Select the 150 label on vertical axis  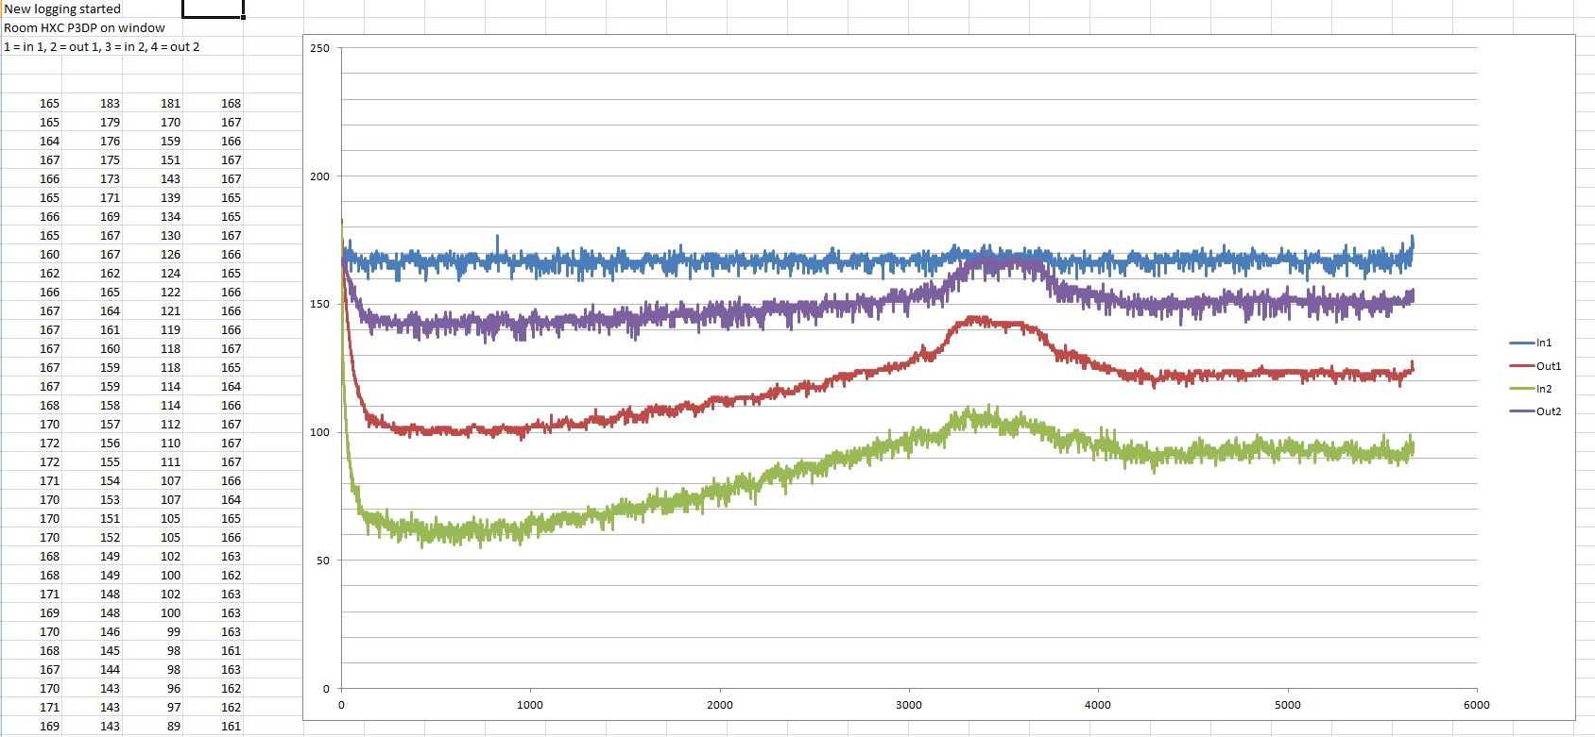click(319, 305)
